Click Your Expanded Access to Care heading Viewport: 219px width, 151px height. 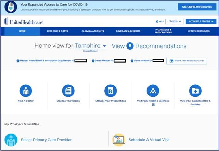[54, 4]
